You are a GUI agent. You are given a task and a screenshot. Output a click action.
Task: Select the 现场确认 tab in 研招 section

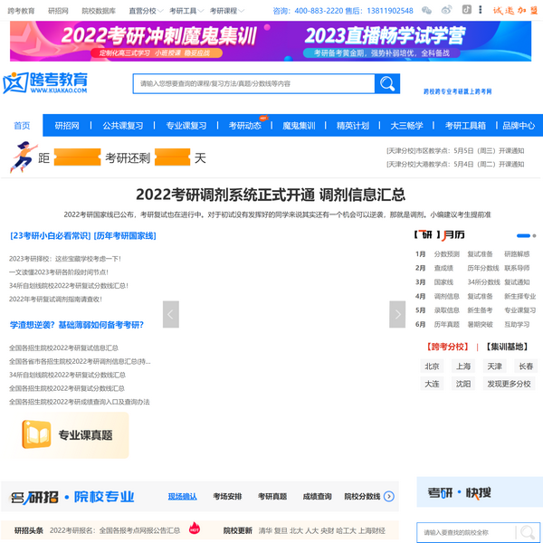(x=182, y=497)
